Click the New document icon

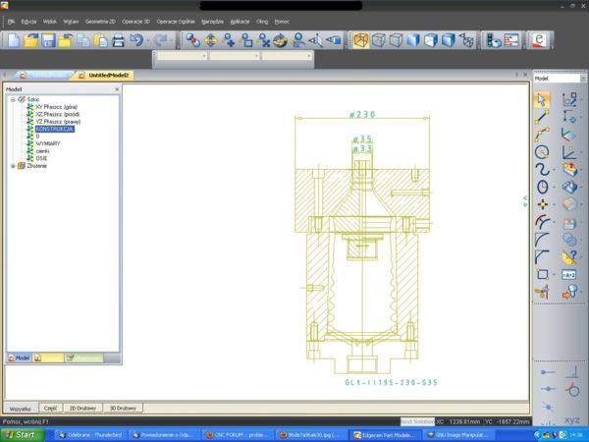point(14,40)
